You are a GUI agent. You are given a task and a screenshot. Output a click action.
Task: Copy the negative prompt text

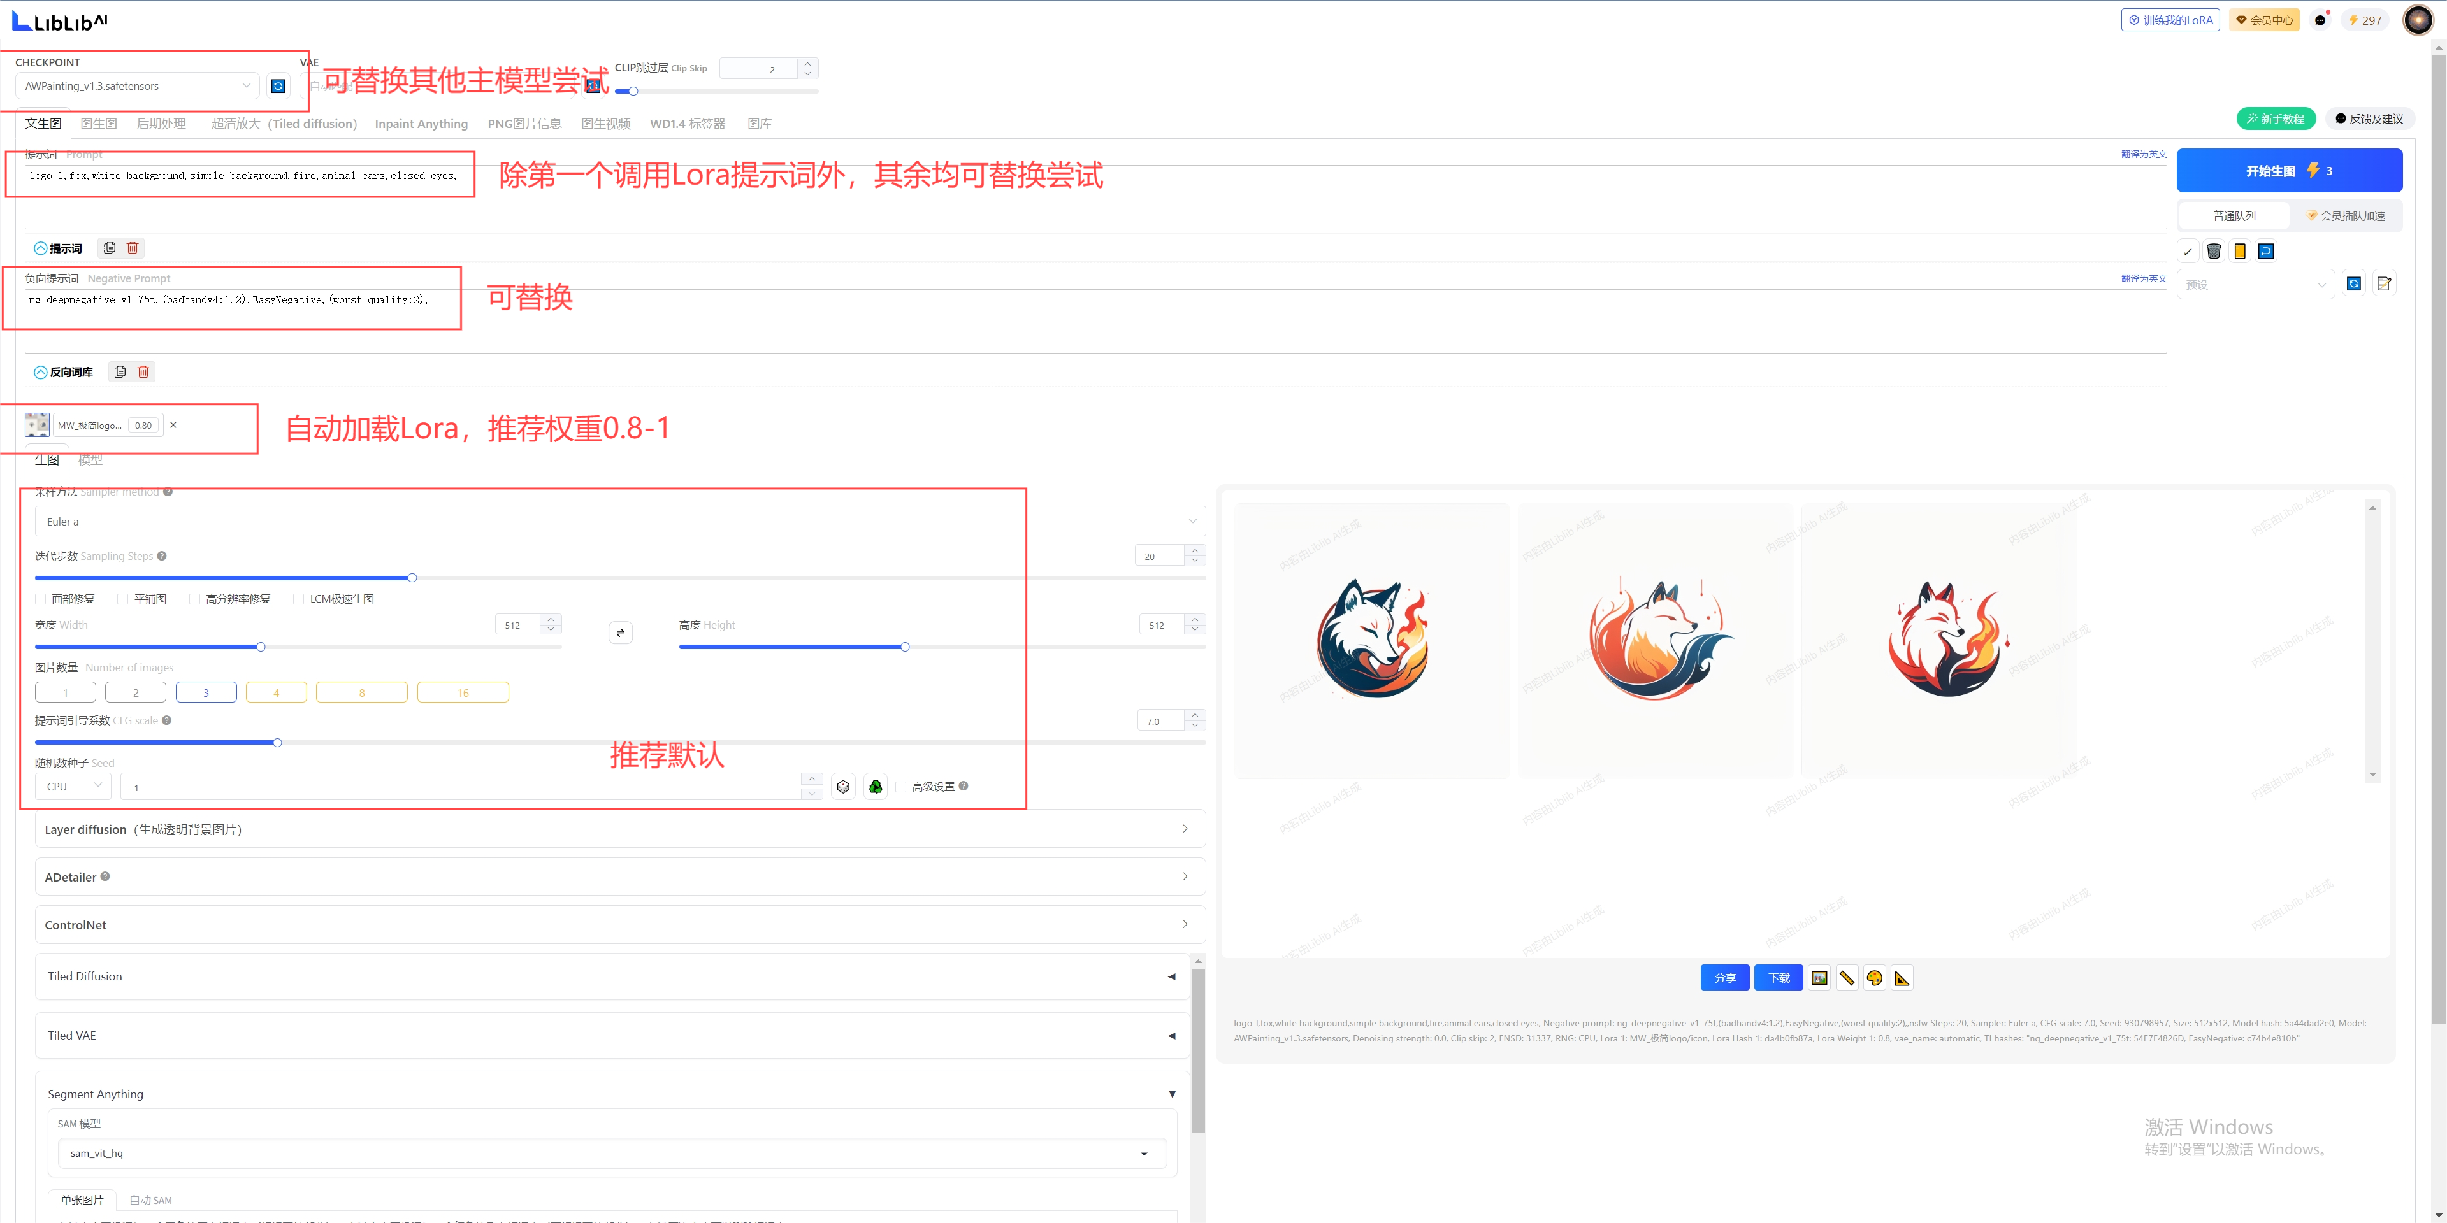(x=120, y=372)
